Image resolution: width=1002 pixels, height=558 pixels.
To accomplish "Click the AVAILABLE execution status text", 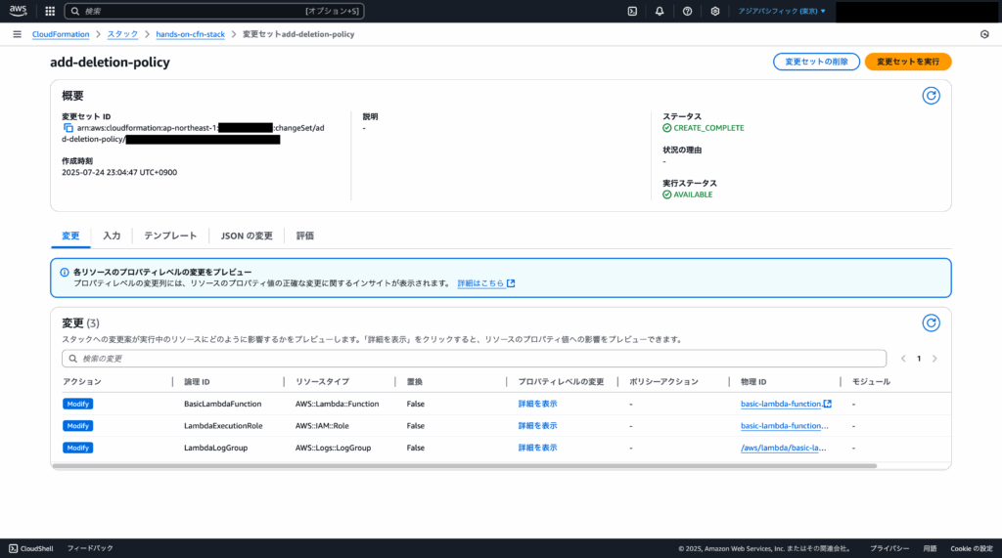I will click(x=693, y=194).
